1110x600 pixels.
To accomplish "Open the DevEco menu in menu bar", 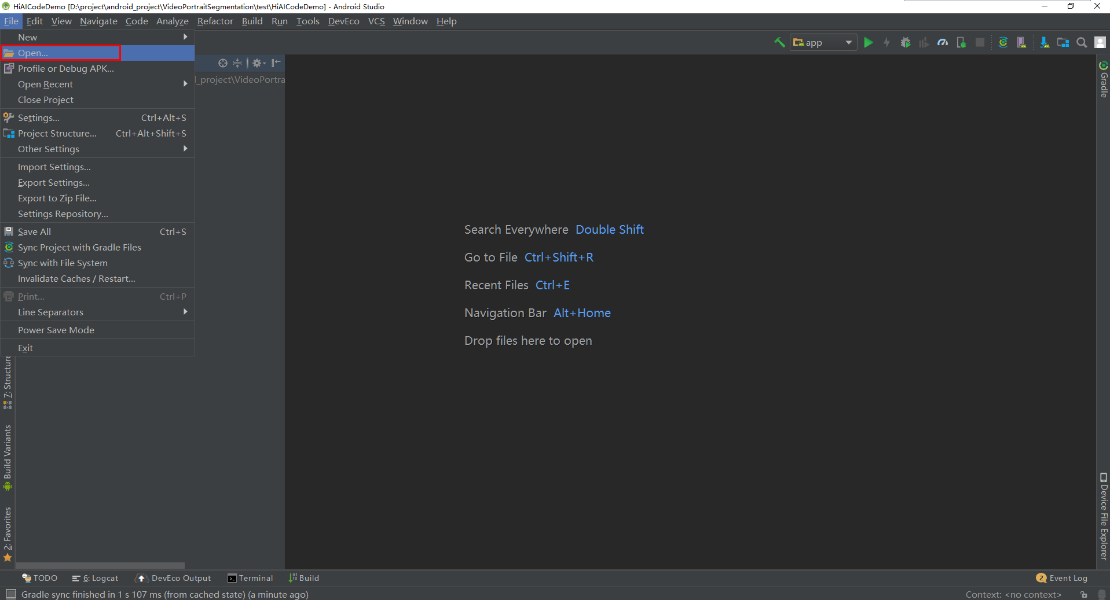I will 343,21.
